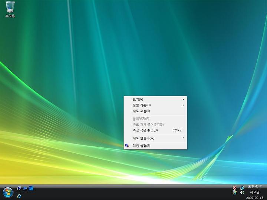This screenshot has width=267, height=200.
Task: Open the 휴지통 Recycle Bin desktop icon
Action: tap(10, 9)
